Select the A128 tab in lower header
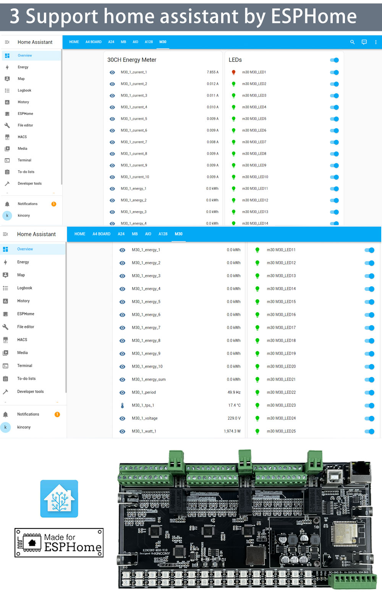Image resolution: width=382 pixels, height=612 pixels. pyautogui.click(x=163, y=234)
